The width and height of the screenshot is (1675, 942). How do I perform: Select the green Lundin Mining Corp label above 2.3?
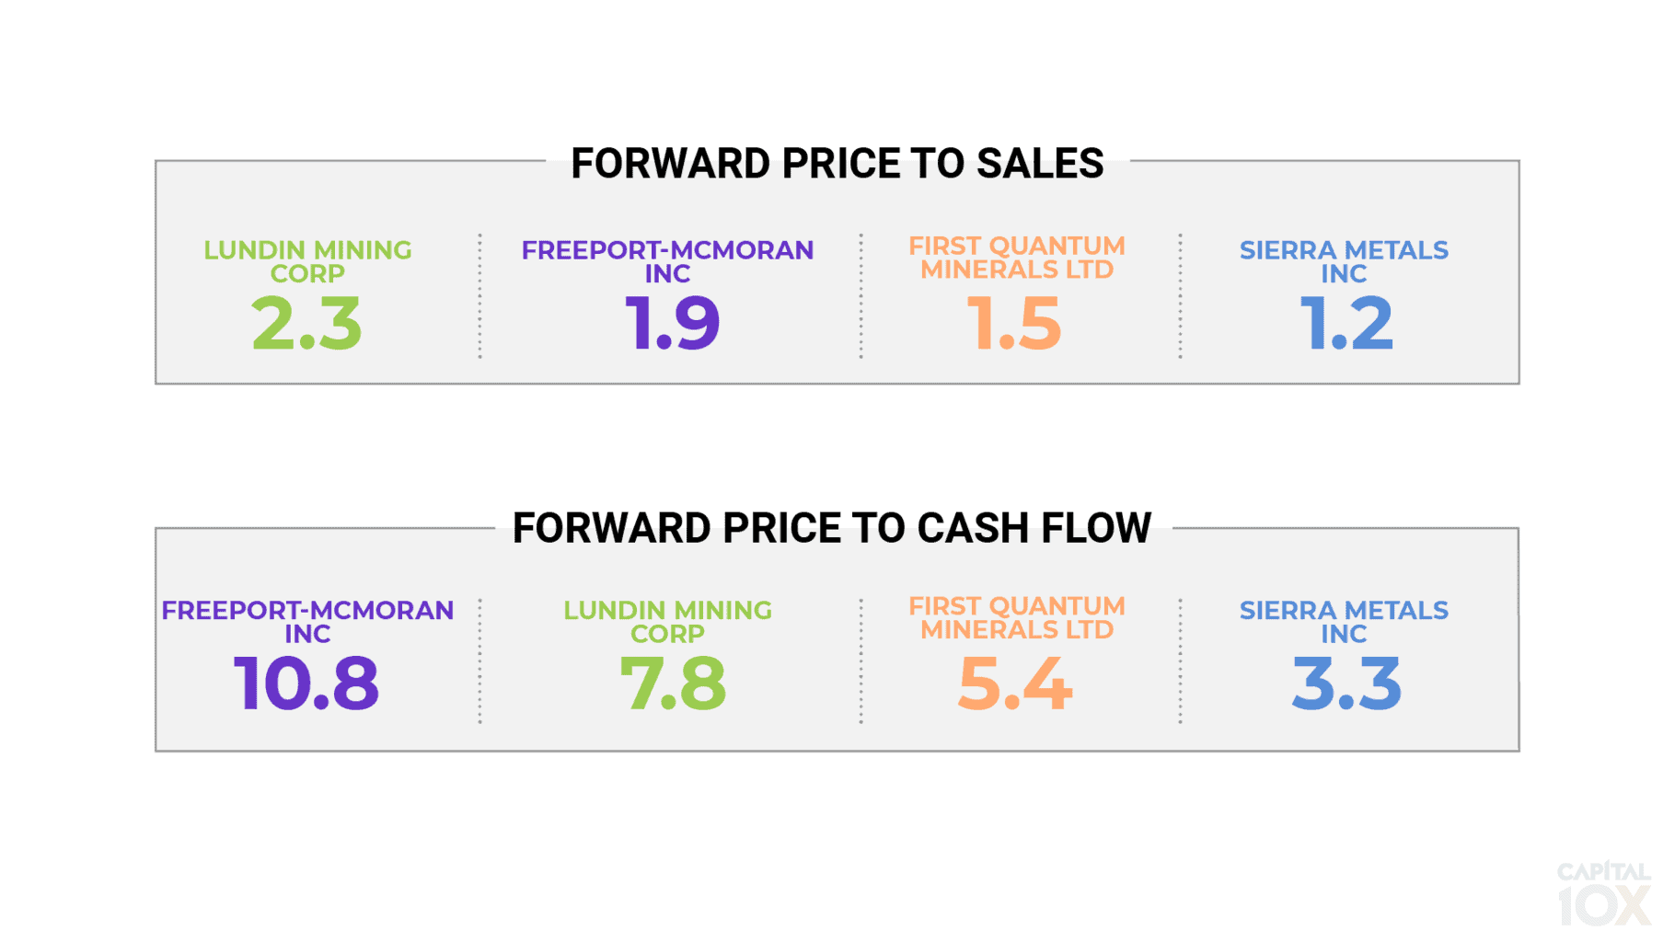click(x=307, y=261)
